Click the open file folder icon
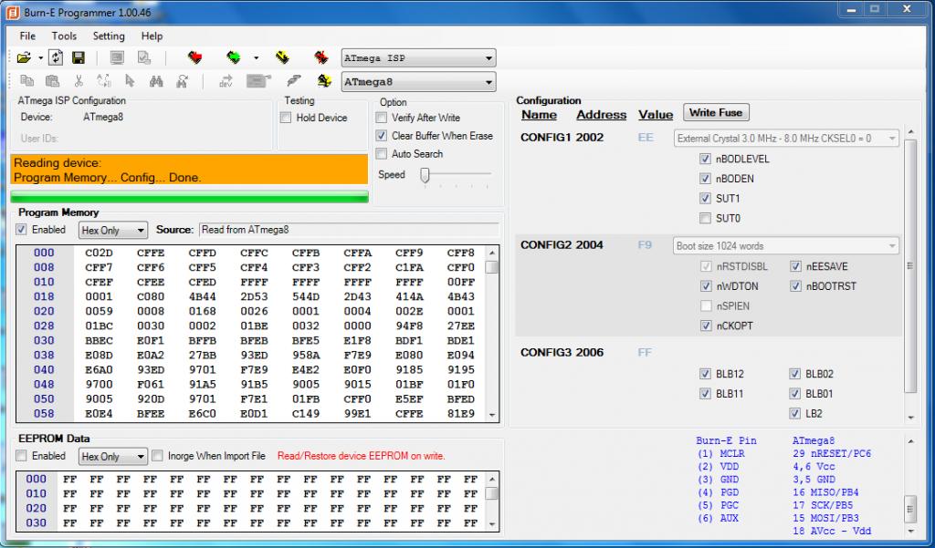 click(x=24, y=57)
